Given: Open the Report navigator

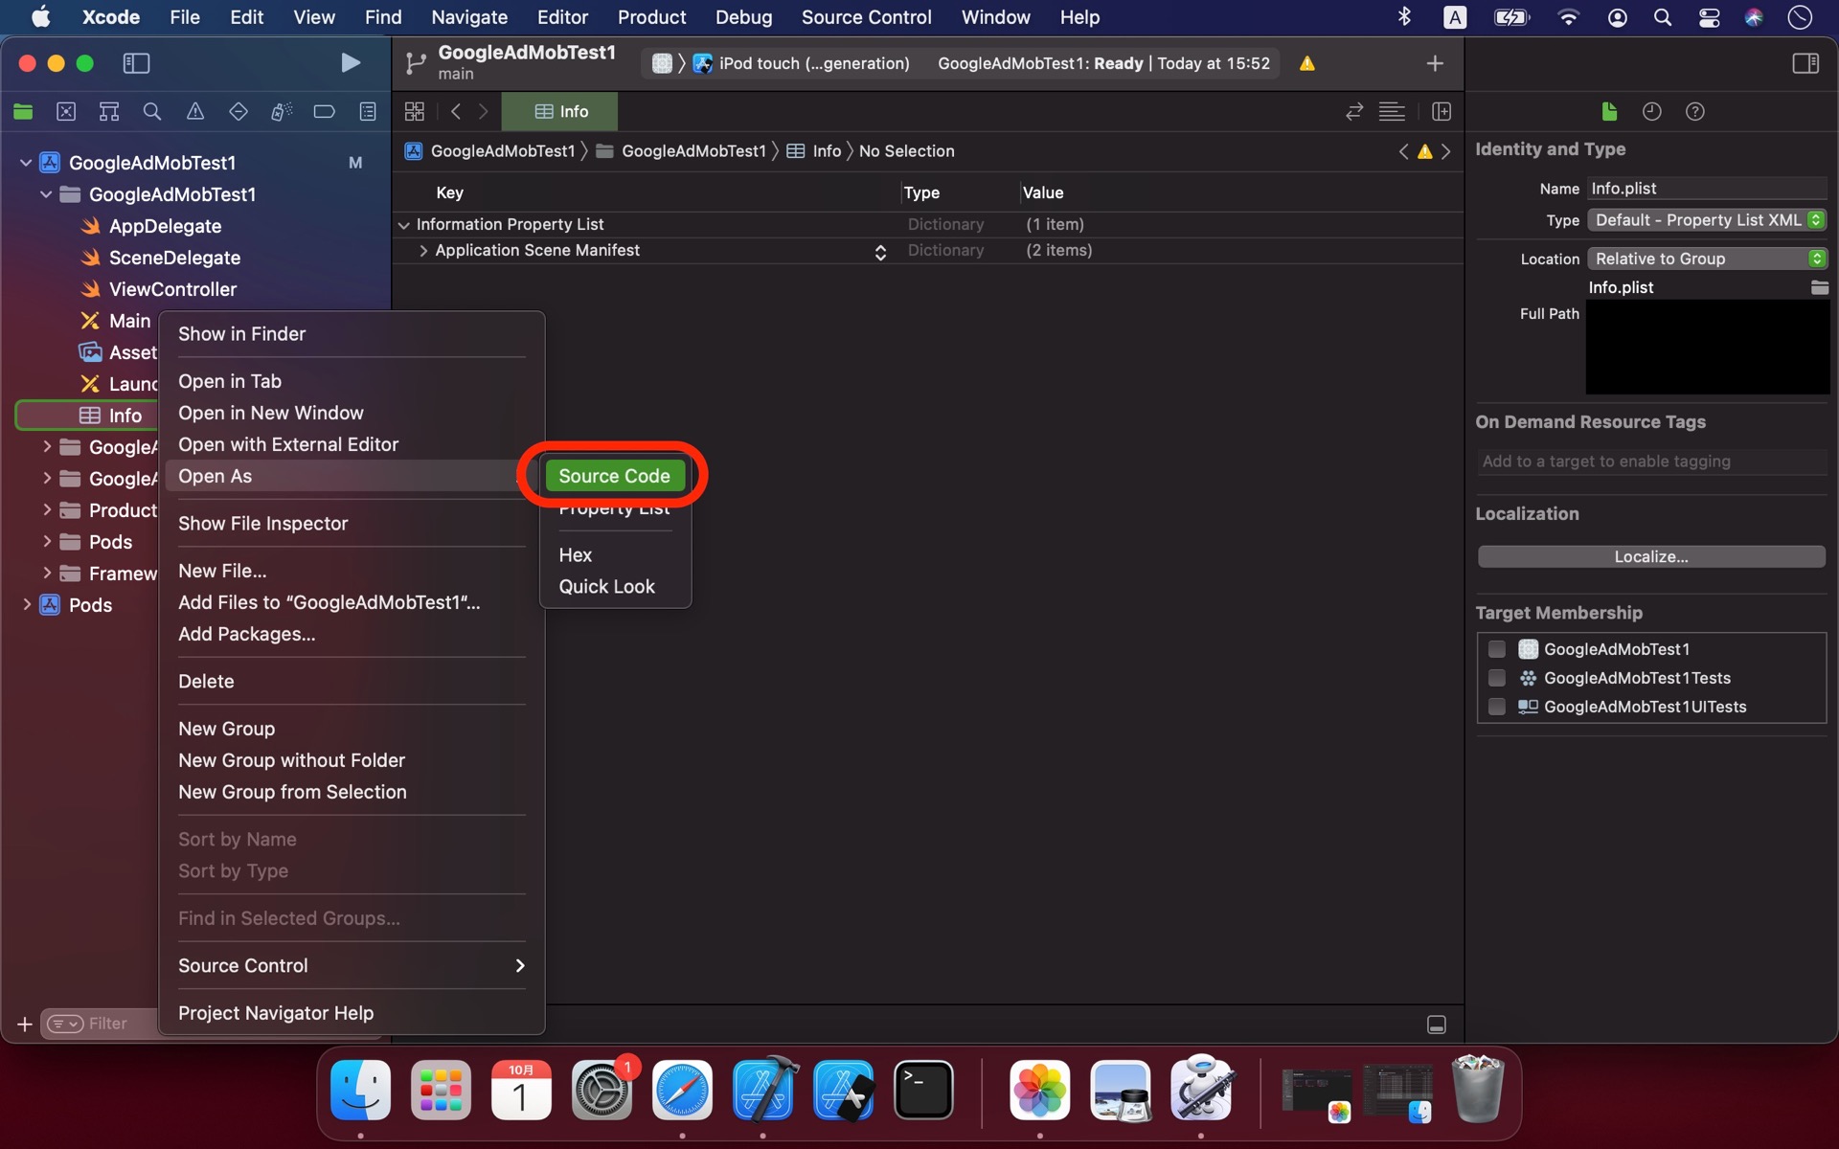Looking at the screenshot, I should point(368,112).
